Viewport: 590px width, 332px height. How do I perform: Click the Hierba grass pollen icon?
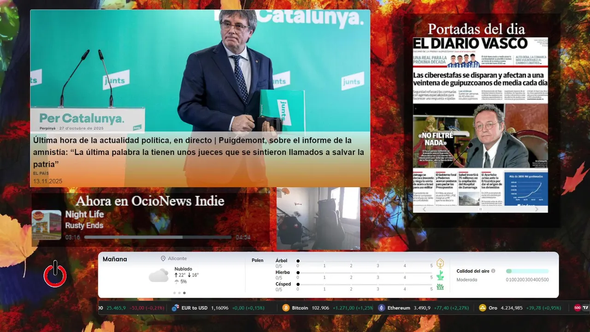click(440, 275)
